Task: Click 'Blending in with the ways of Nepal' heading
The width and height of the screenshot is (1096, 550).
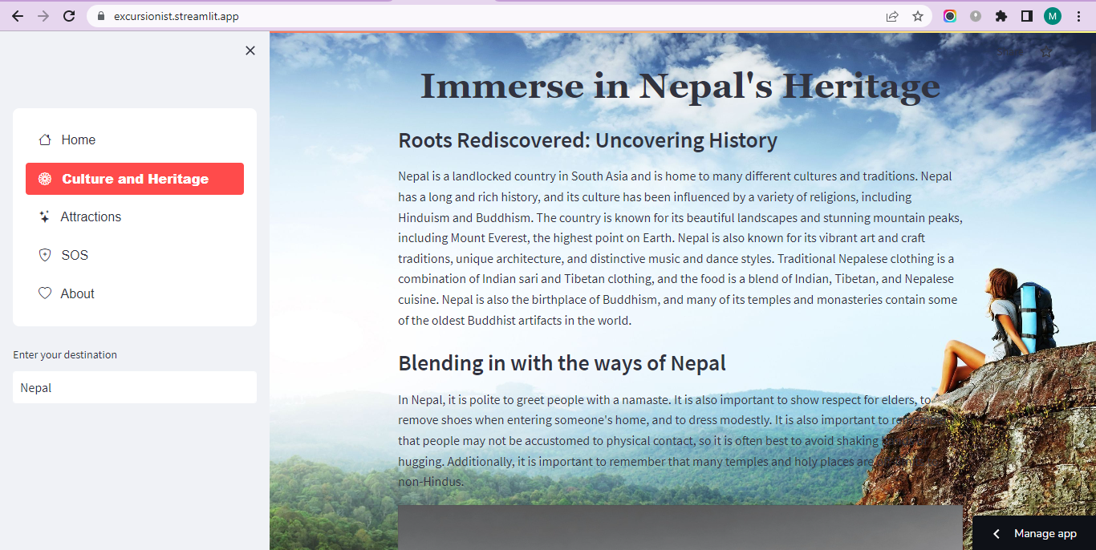Action: 562,363
